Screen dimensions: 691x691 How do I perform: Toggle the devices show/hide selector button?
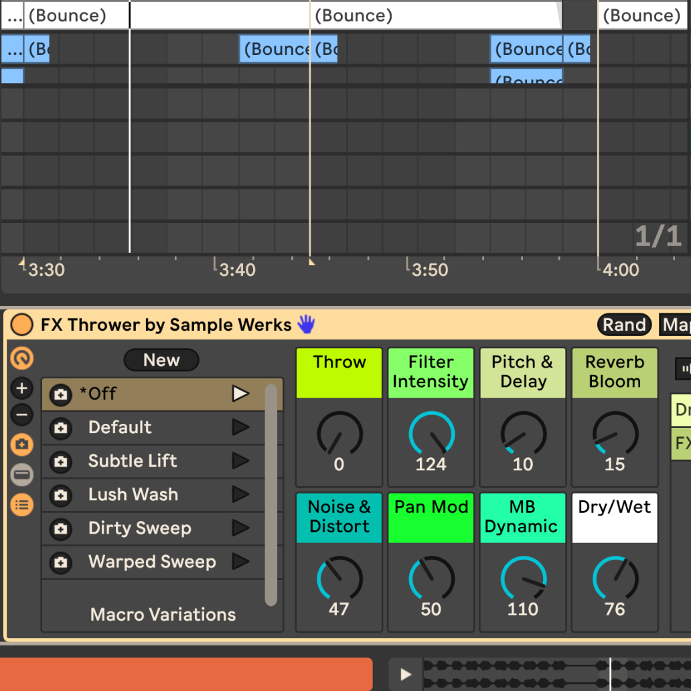tap(22, 475)
